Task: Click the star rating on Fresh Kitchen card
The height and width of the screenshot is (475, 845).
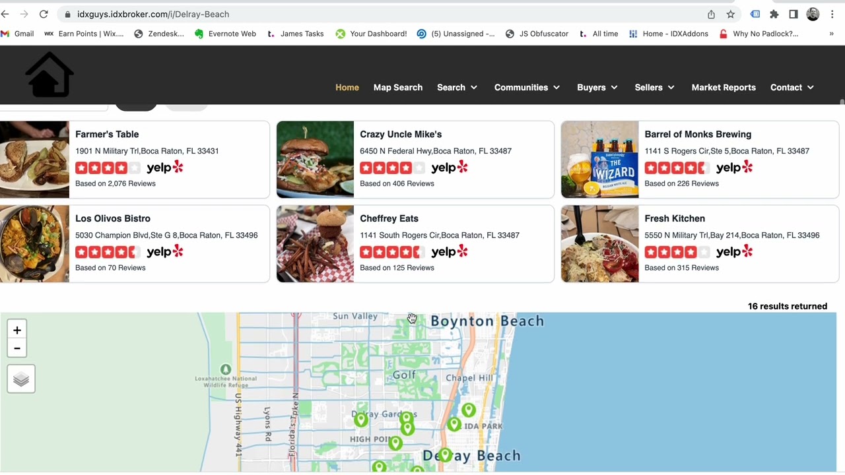Action: [677, 252]
